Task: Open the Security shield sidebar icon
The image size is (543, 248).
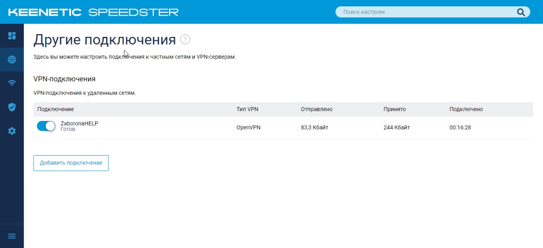Action: coord(12,107)
